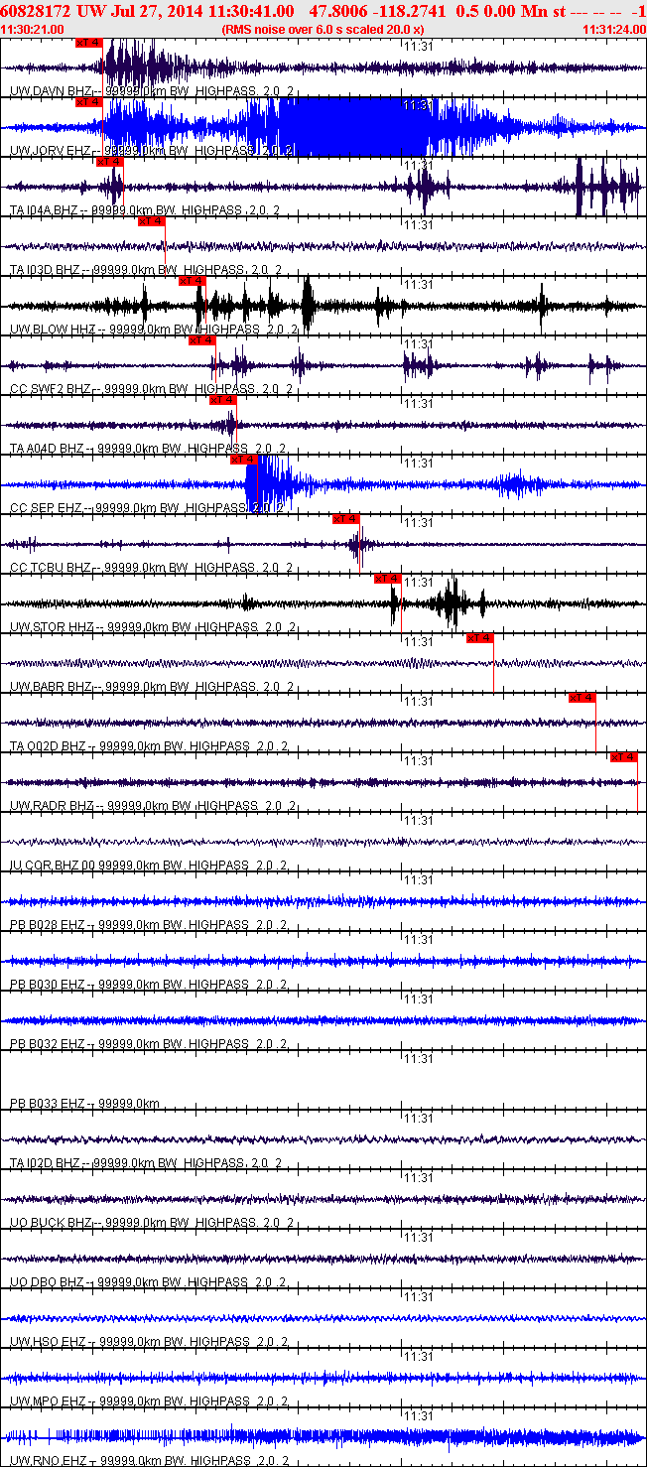The height and width of the screenshot is (1467, 647).
Task: Select the RMS noise scaling note
Action: coord(323,30)
